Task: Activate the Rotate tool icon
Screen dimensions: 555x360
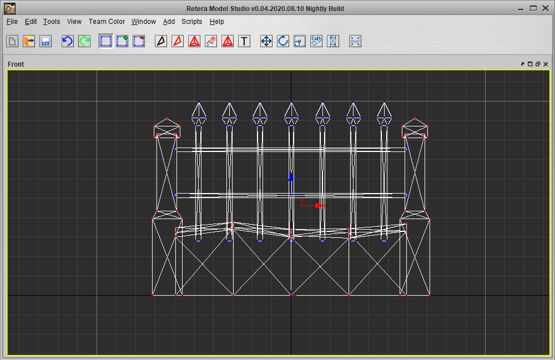Action: click(x=283, y=41)
